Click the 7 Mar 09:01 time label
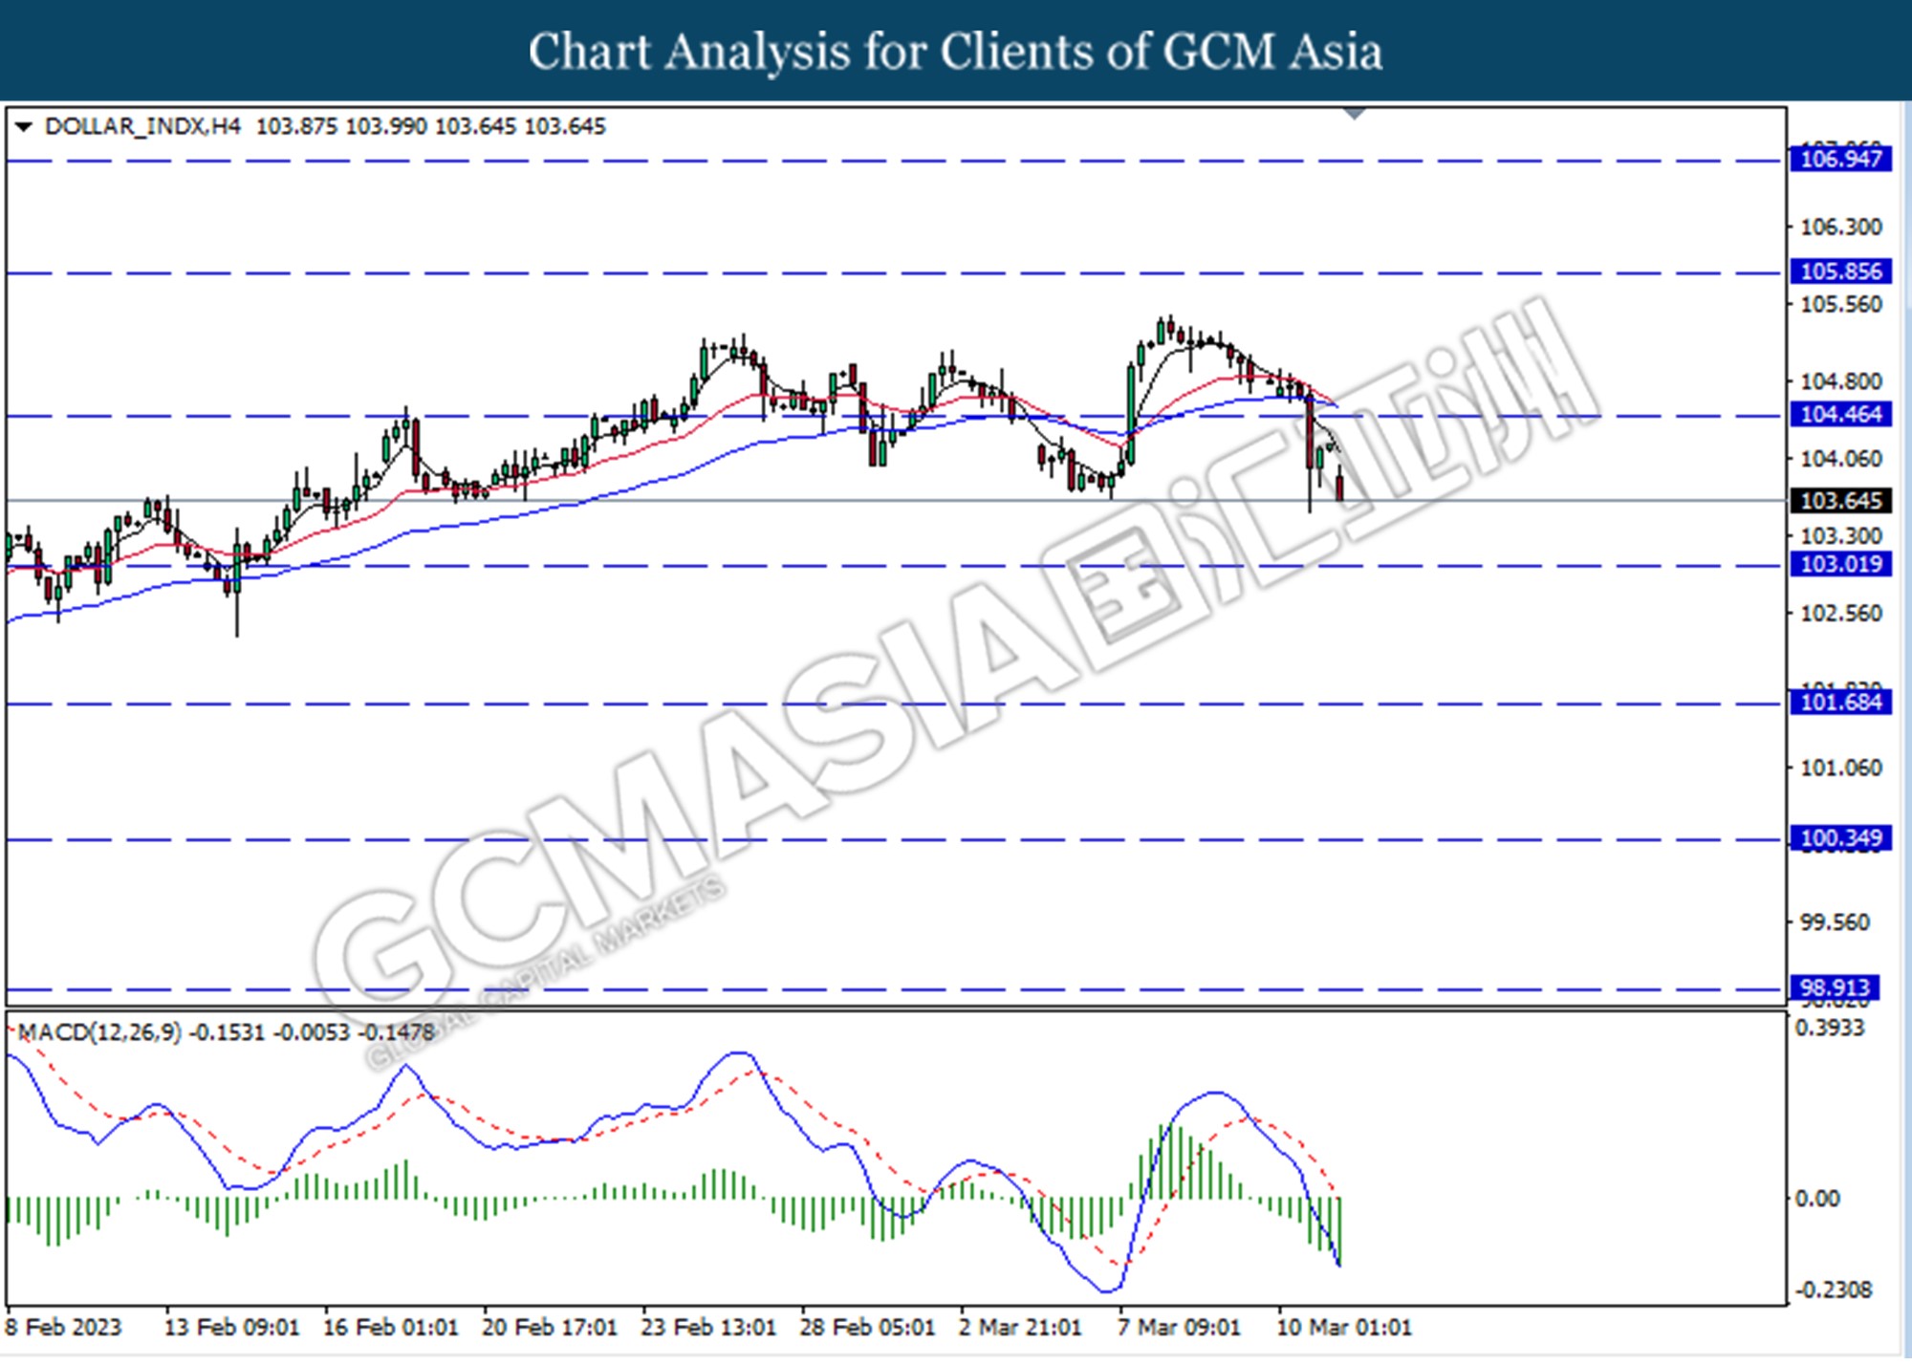 (1179, 1328)
